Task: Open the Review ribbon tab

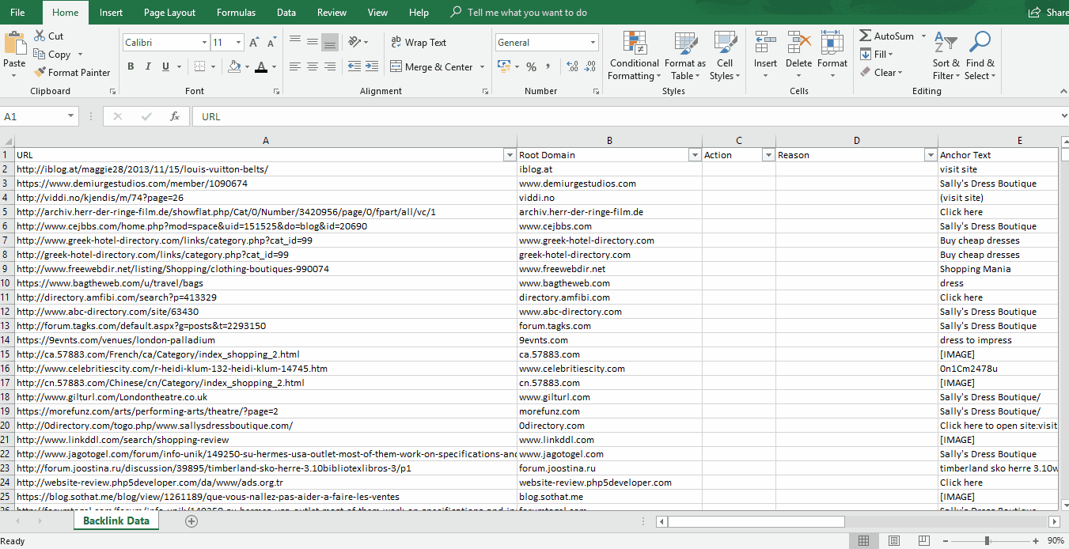Action: click(332, 13)
